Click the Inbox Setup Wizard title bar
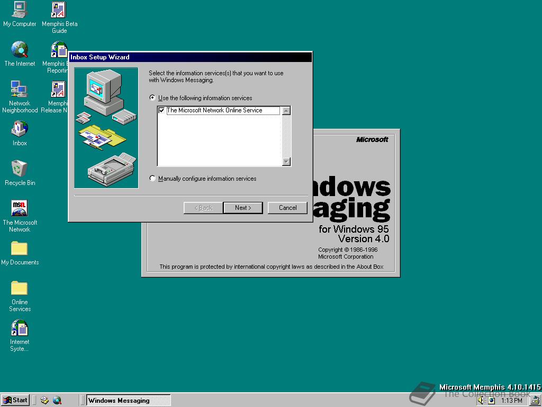542x407 pixels. pos(191,57)
